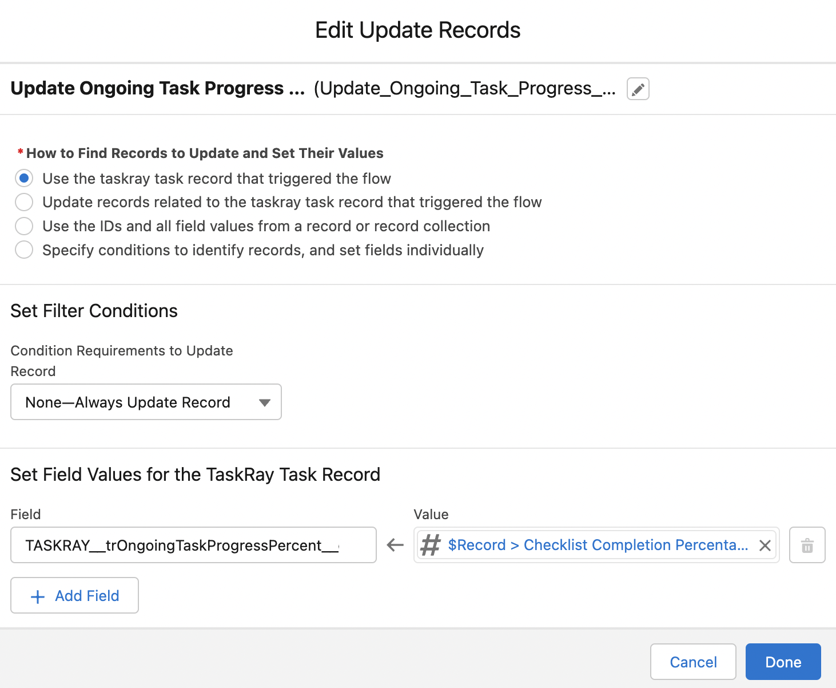Open the Condition Requirements dropdown arrow
The height and width of the screenshot is (688, 836).
(x=264, y=402)
